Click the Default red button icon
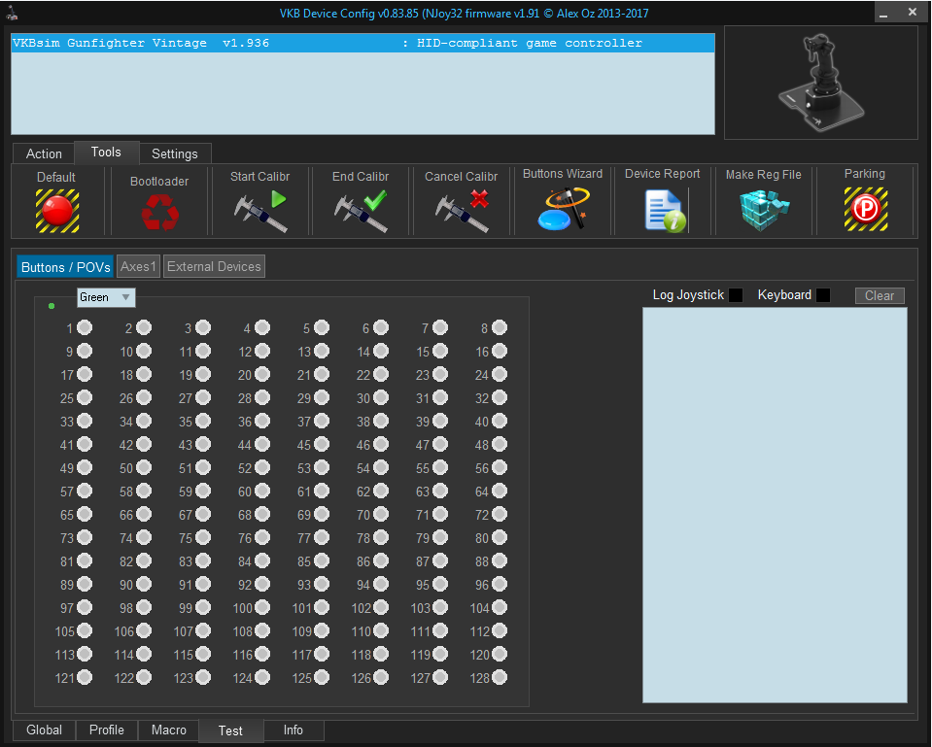 coord(57,210)
